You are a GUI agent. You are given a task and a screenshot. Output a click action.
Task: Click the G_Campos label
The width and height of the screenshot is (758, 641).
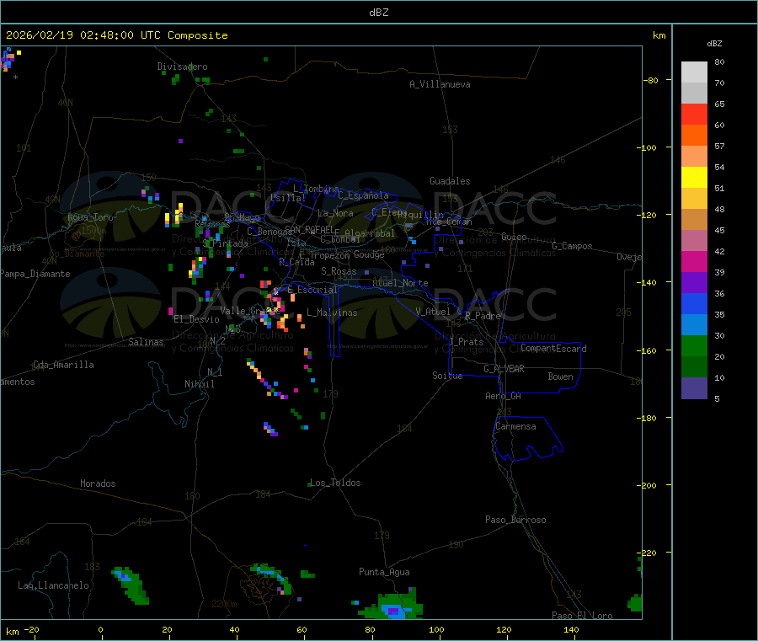572,246
